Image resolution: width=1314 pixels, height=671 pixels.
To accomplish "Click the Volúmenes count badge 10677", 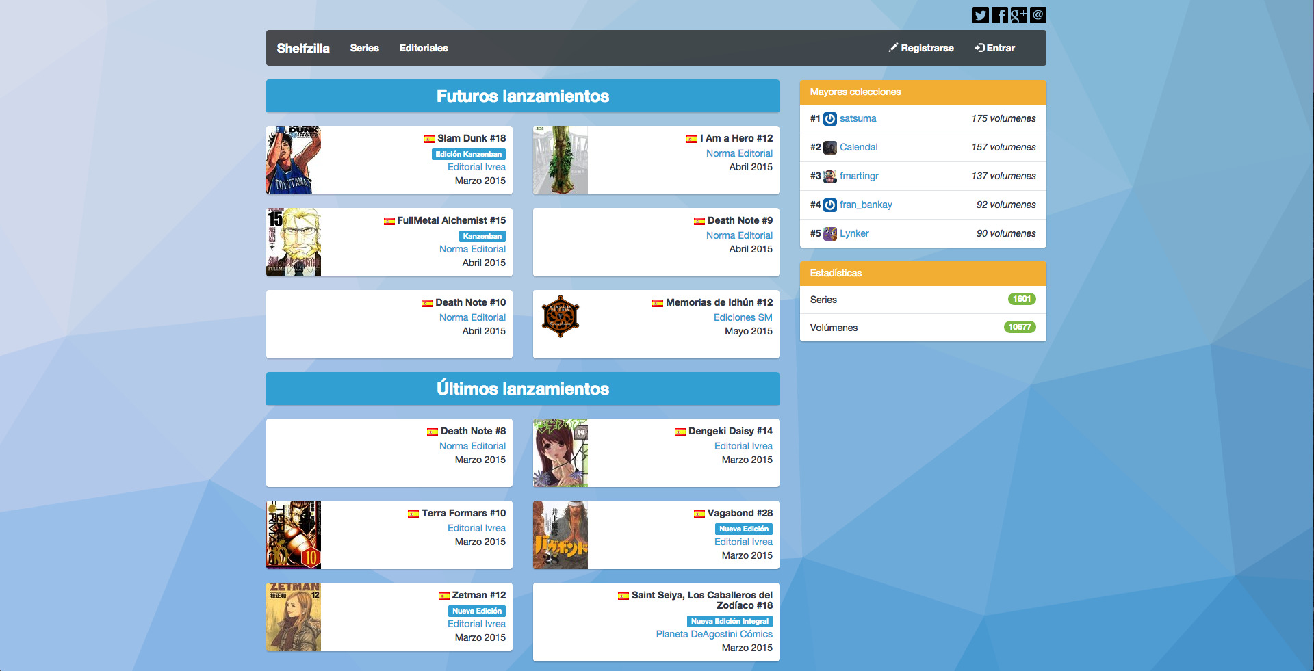I will point(1020,327).
